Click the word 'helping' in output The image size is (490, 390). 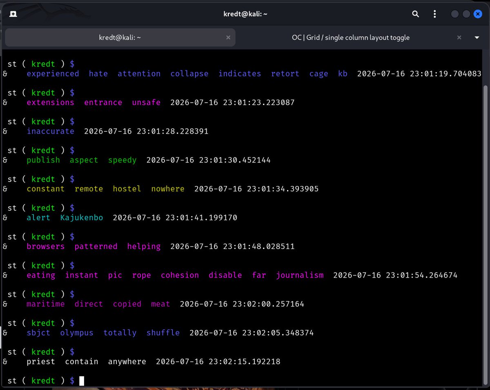click(144, 247)
